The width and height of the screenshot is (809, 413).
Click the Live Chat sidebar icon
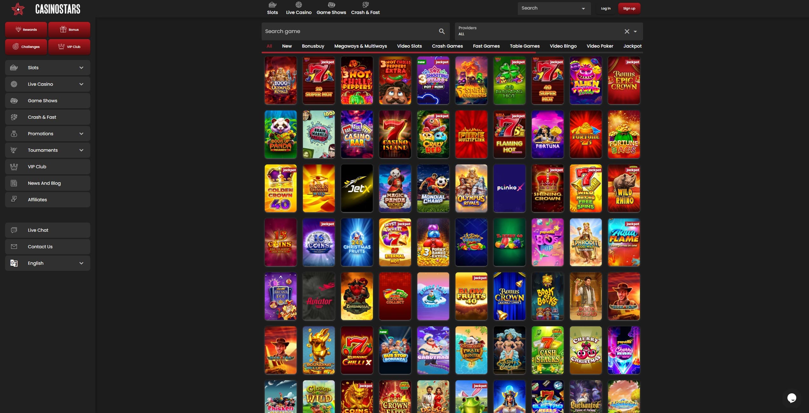point(14,230)
